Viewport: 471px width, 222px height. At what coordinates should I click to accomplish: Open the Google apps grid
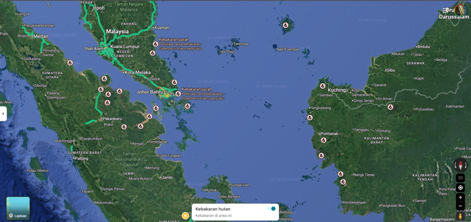(445, 10)
